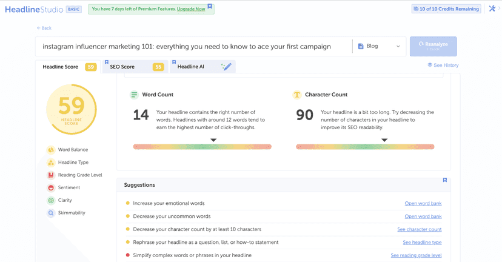Click the Word Count lines icon
This screenshot has width=502, height=262.
pyautogui.click(x=134, y=95)
